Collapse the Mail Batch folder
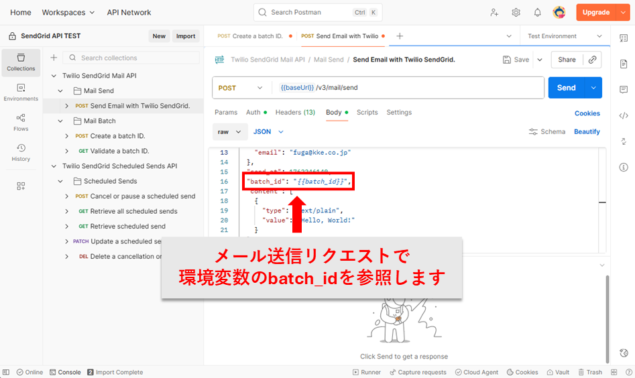This screenshot has width=635, height=378. pos(60,121)
